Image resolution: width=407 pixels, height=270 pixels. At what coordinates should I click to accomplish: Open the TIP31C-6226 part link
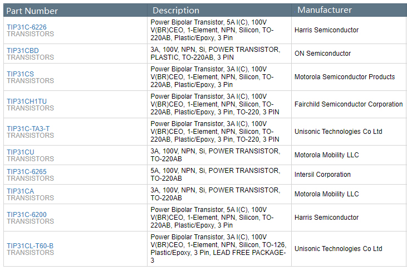click(27, 27)
